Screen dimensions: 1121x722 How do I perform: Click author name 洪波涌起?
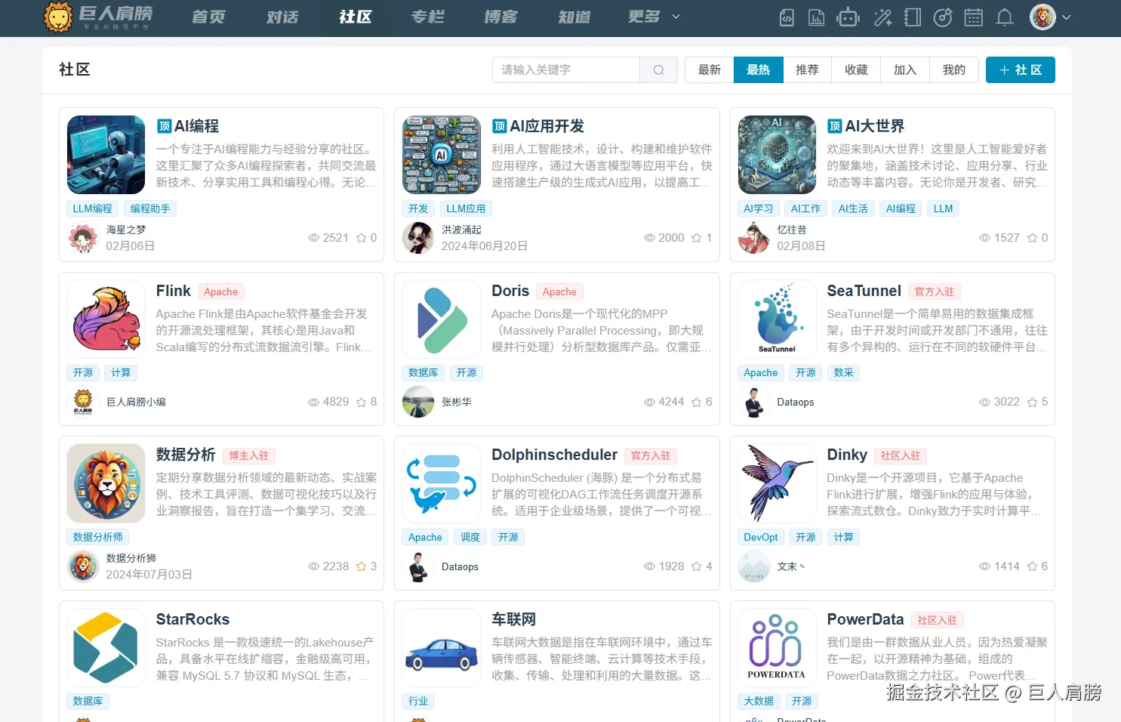click(461, 230)
